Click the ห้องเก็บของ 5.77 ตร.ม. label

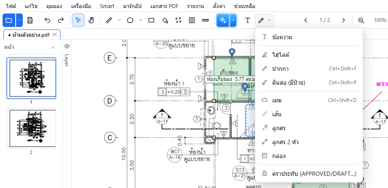230,79
